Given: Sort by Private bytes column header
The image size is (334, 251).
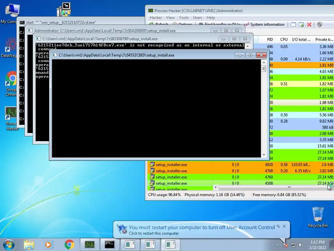Looking at the screenshot, I should tap(324, 40).
